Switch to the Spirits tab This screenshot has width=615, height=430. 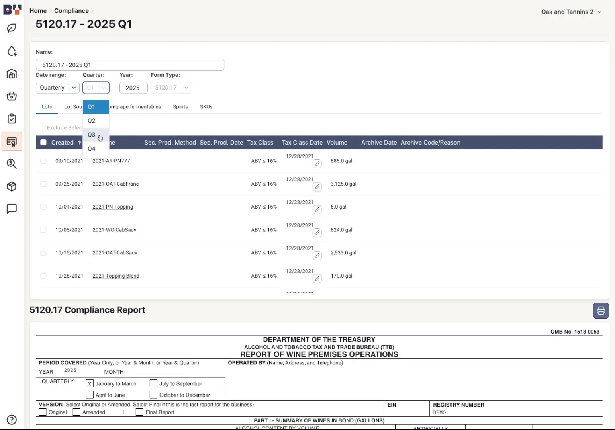pos(180,107)
